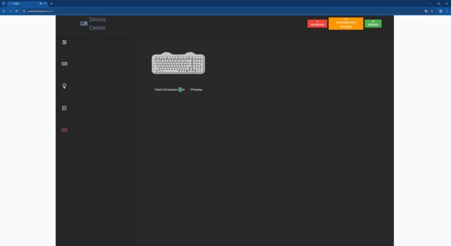Reload the browser page
451x246 pixels.
tap(16, 11)
